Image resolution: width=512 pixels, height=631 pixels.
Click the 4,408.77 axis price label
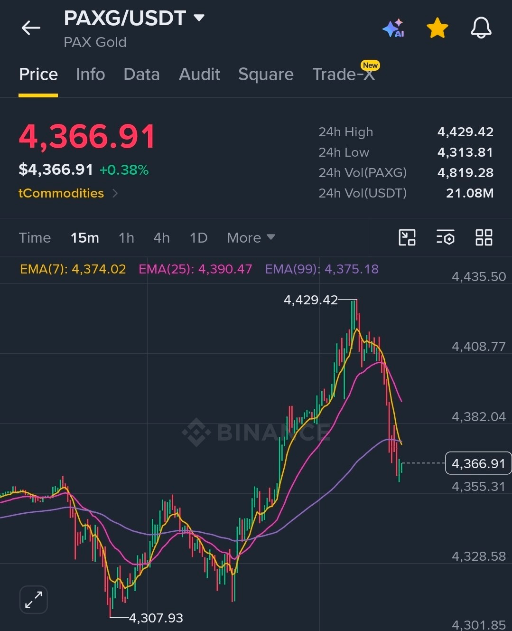pos(479,347)
